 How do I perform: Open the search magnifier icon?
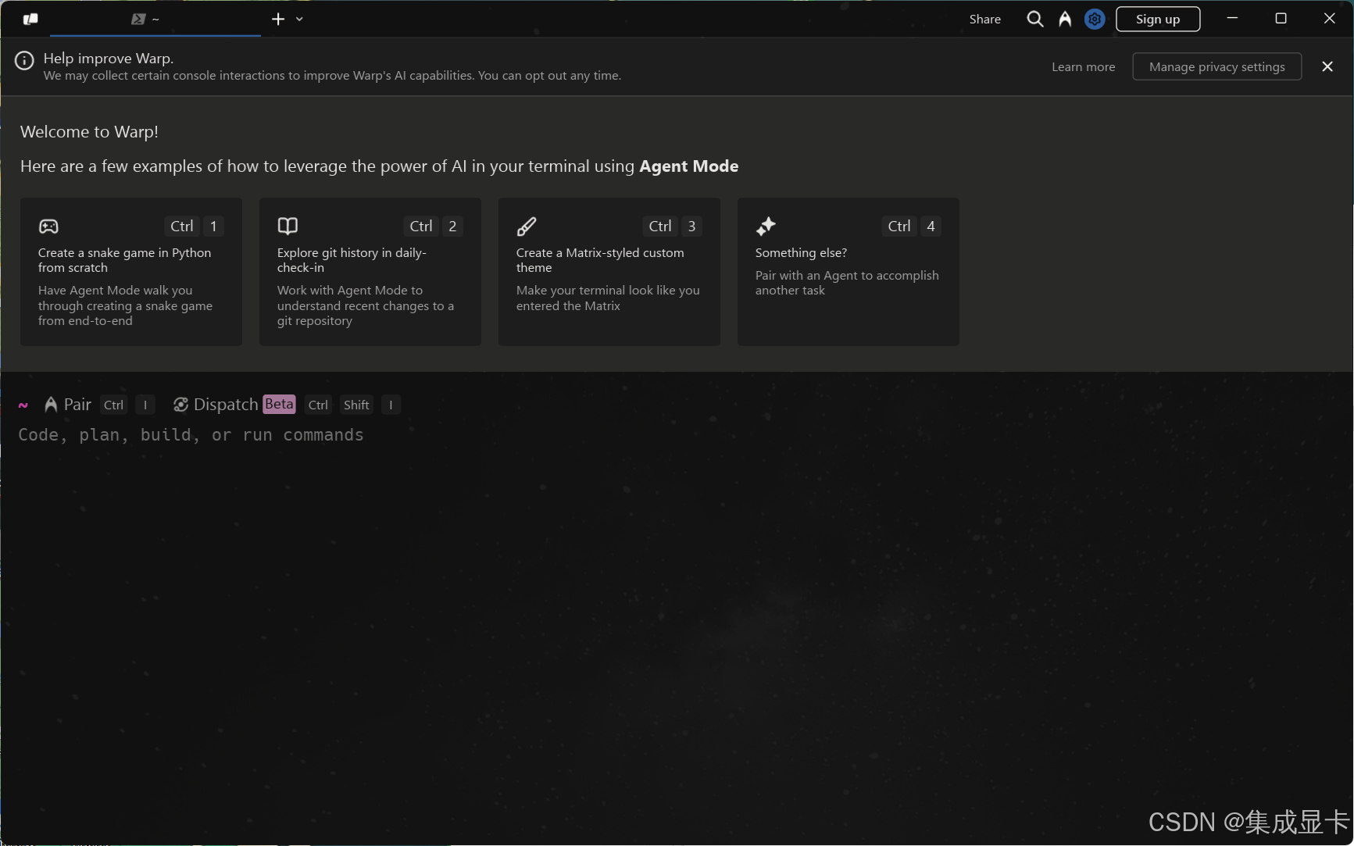coord(1035,19)
